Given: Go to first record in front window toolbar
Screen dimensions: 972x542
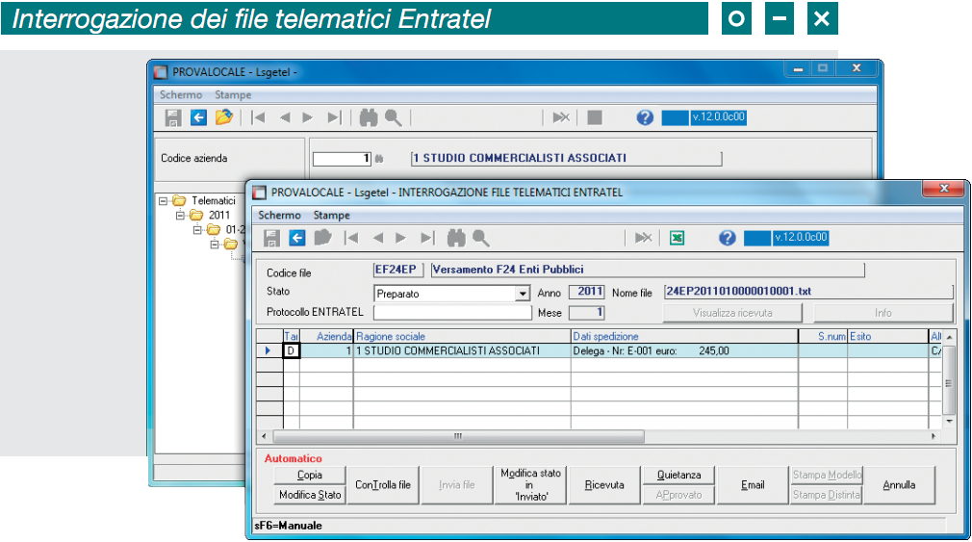Looking at the screenshot, I should (x=351, y=238).
